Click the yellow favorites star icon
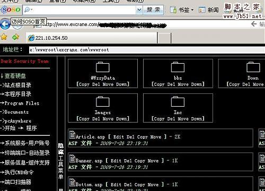The image size is (265, 191). click(4, 37)
